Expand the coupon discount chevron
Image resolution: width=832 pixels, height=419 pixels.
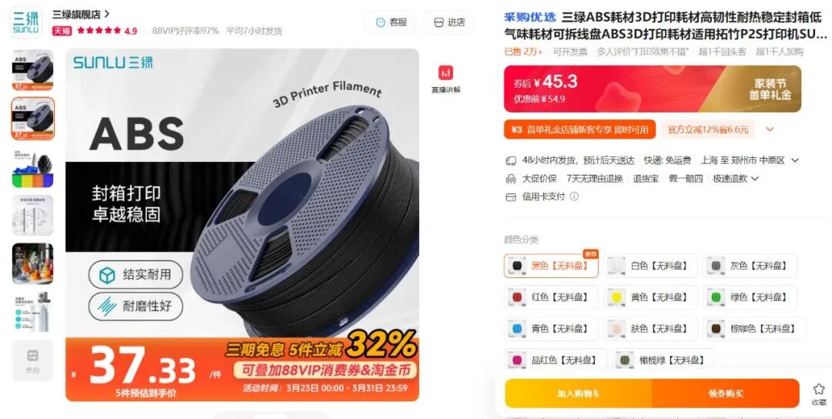pos(770,129)
